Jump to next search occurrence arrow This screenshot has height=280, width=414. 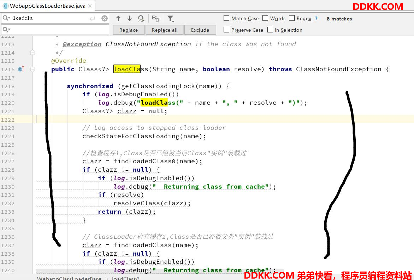point(129,18)
